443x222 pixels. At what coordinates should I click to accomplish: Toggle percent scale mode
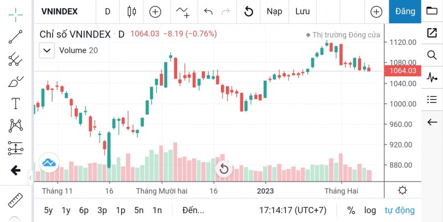(351, 210)
